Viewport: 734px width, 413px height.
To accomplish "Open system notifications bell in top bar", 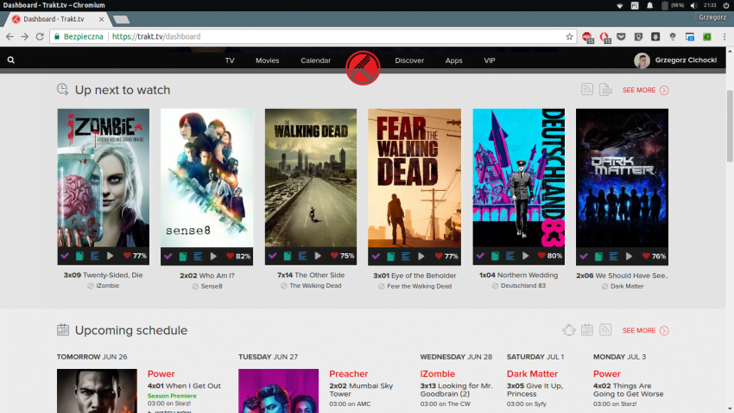I will pos(649,5).
